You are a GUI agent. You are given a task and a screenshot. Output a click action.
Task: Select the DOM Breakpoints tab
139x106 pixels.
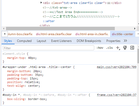coord(89,41)
